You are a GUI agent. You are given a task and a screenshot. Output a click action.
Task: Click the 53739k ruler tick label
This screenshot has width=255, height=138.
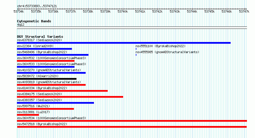coord(105,11)
